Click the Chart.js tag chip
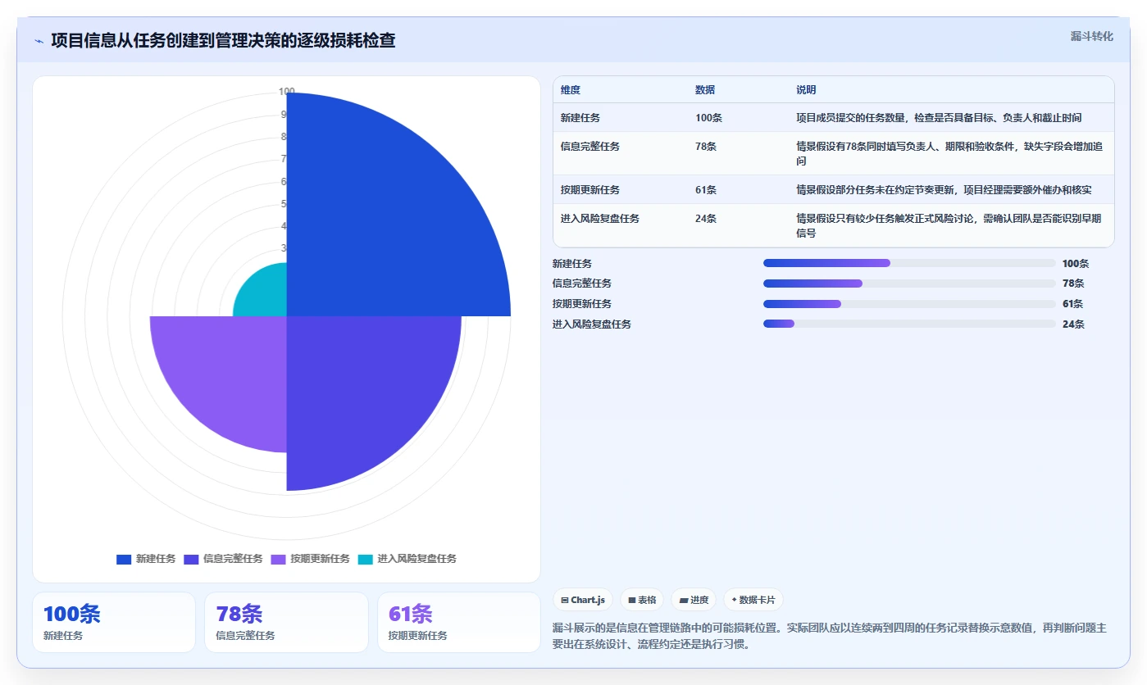Viewport: 1147px width, 685px height. tap(583, 600)
